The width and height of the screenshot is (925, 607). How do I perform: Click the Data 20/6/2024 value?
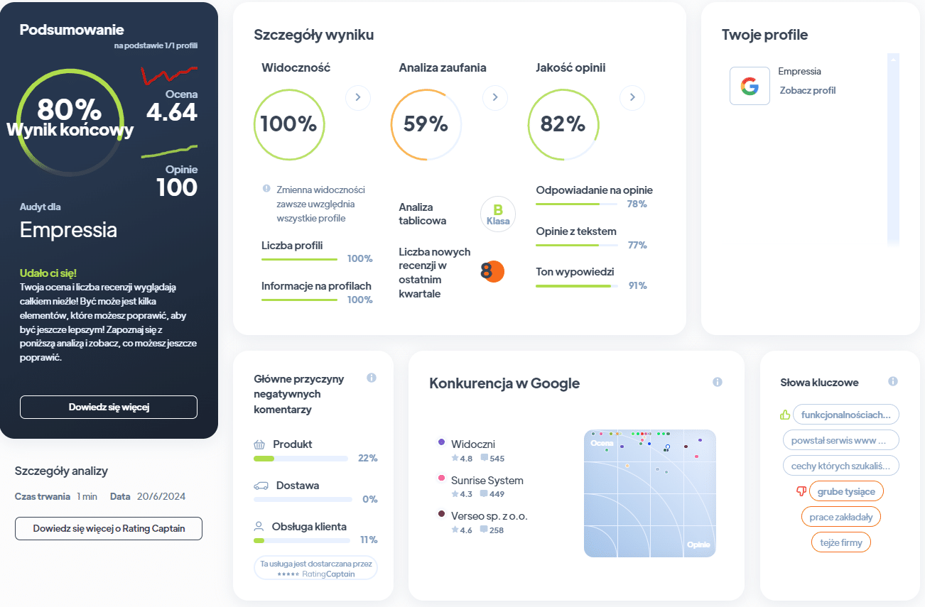click(x=161, y=496)
